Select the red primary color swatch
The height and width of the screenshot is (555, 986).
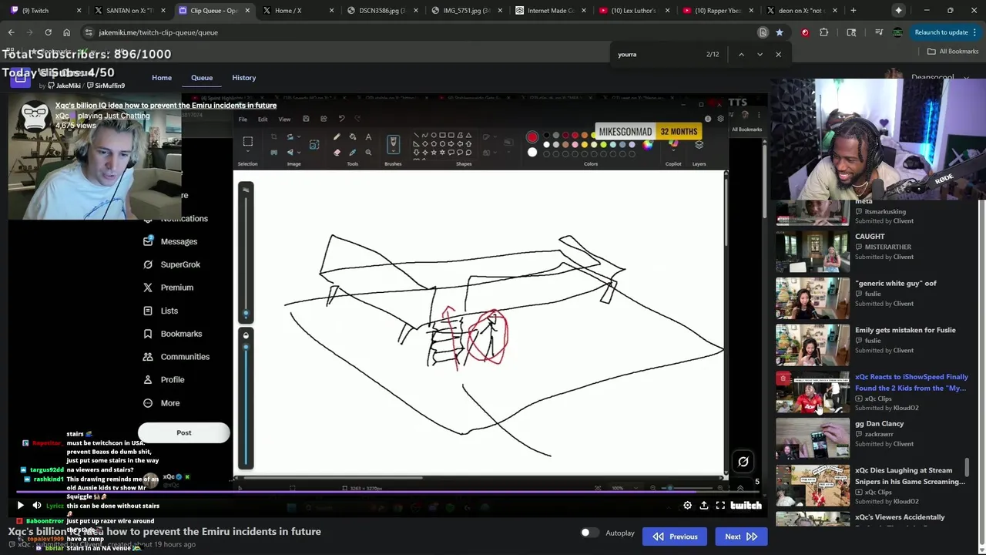click(x=532, y=138)
